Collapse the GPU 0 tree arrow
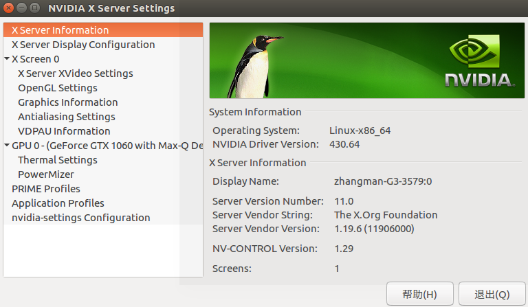The width and height of the screenshot is (528, 307). tap(7, 146)
